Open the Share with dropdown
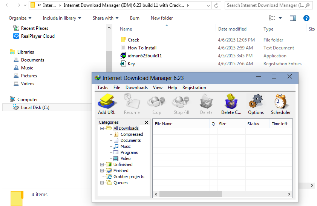 point(106,18)
